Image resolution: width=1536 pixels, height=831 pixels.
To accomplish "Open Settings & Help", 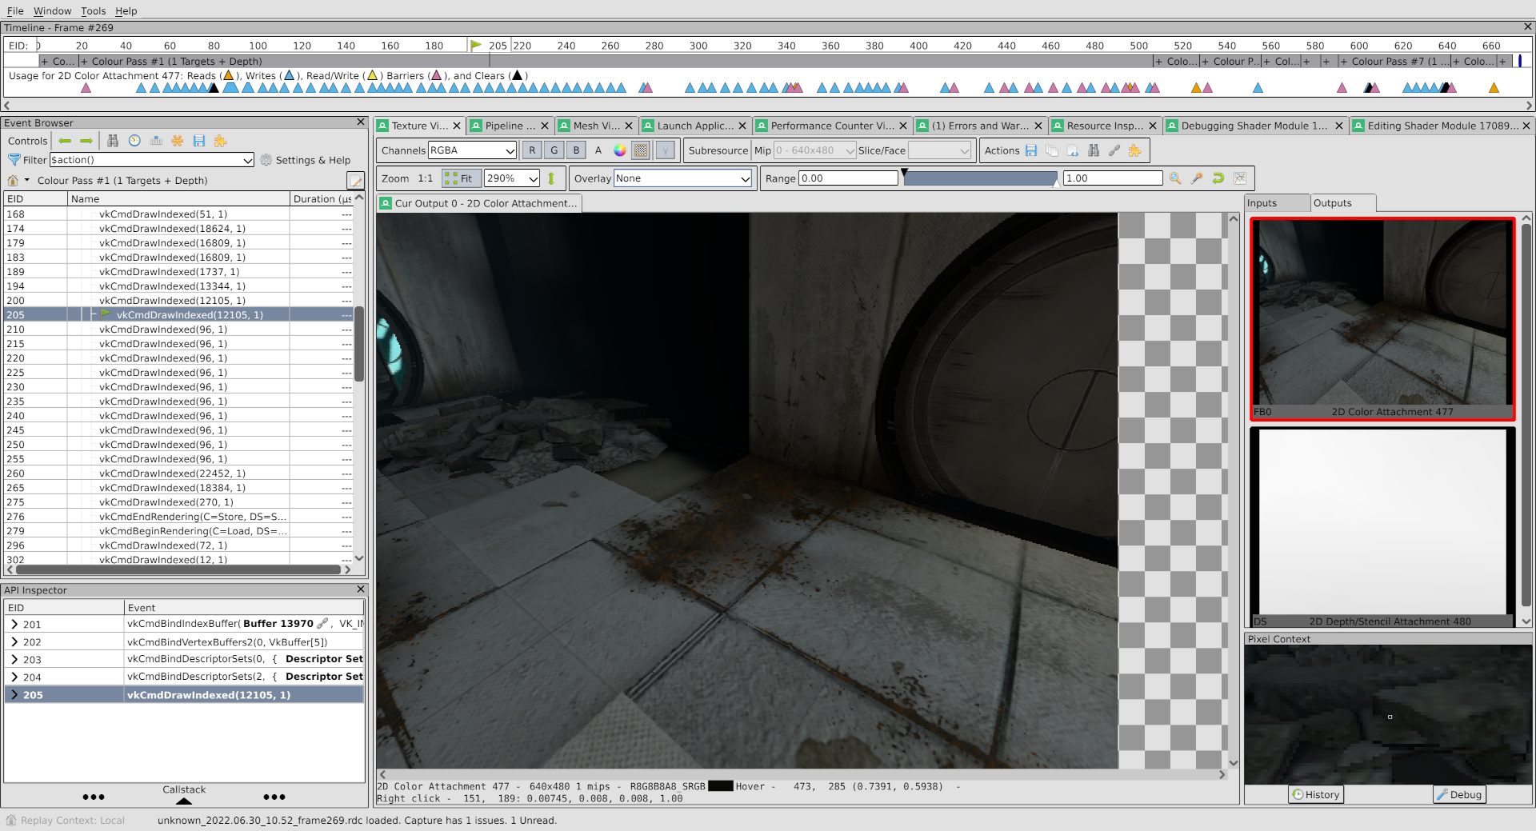I will coord(305,160).
